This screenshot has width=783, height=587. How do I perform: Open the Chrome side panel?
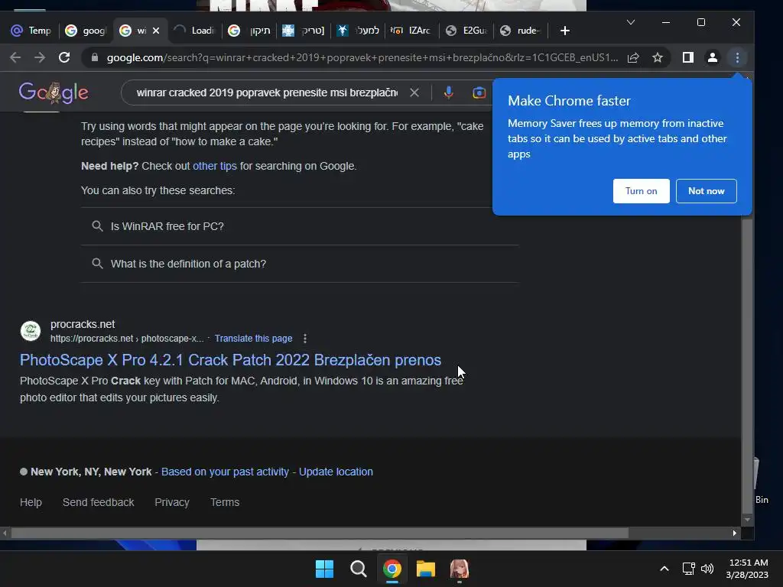pyautogui.click(x=688, y=57)
